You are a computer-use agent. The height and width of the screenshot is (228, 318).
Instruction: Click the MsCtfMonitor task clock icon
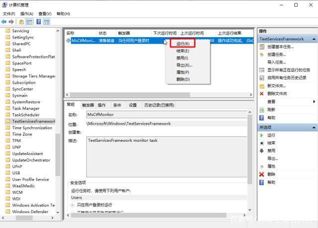[69, 41]
